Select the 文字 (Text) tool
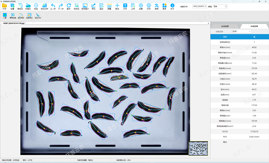The image size is (269, 163). [x=125, y=6]
